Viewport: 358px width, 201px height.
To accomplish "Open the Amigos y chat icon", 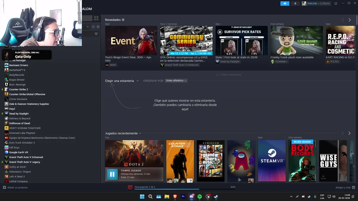I will [354, 187].
